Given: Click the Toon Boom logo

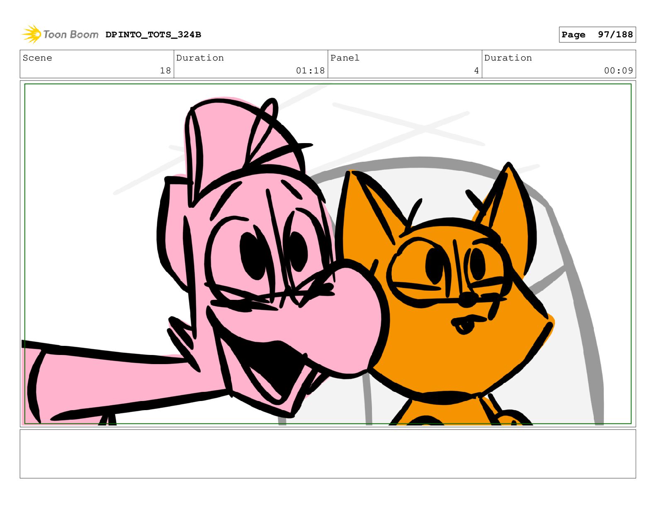Looking at the screenshot, I should pos(60,34).
